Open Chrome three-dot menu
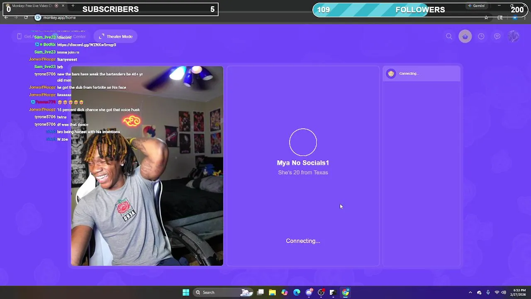Screen dimensions: 531x299 point(526,17)
